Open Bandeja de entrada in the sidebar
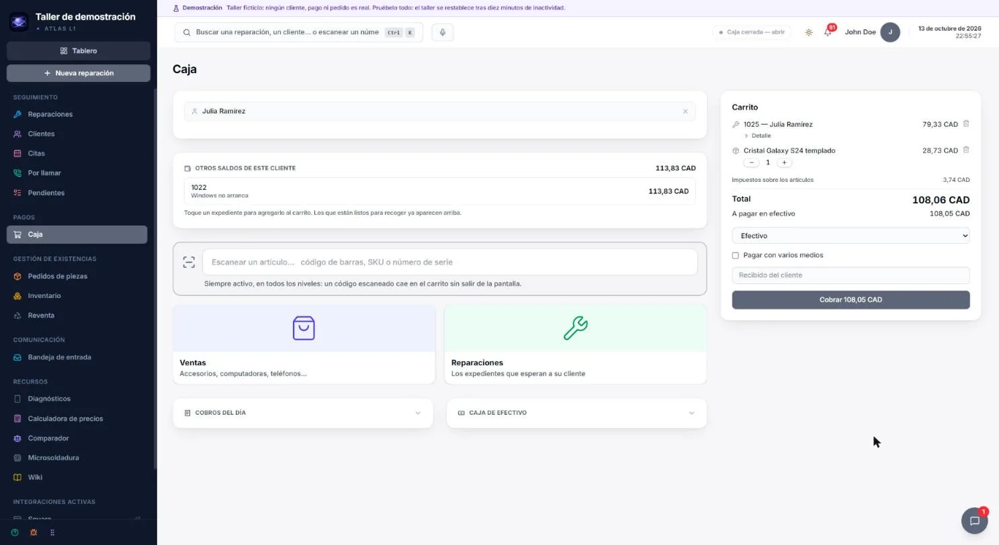The image size is (999, 545). [77, 358]
